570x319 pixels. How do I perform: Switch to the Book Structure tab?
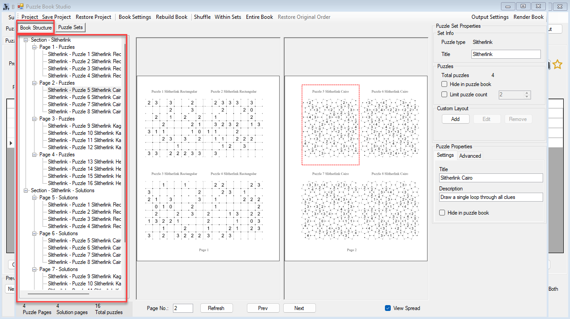(x=36, y=28)
